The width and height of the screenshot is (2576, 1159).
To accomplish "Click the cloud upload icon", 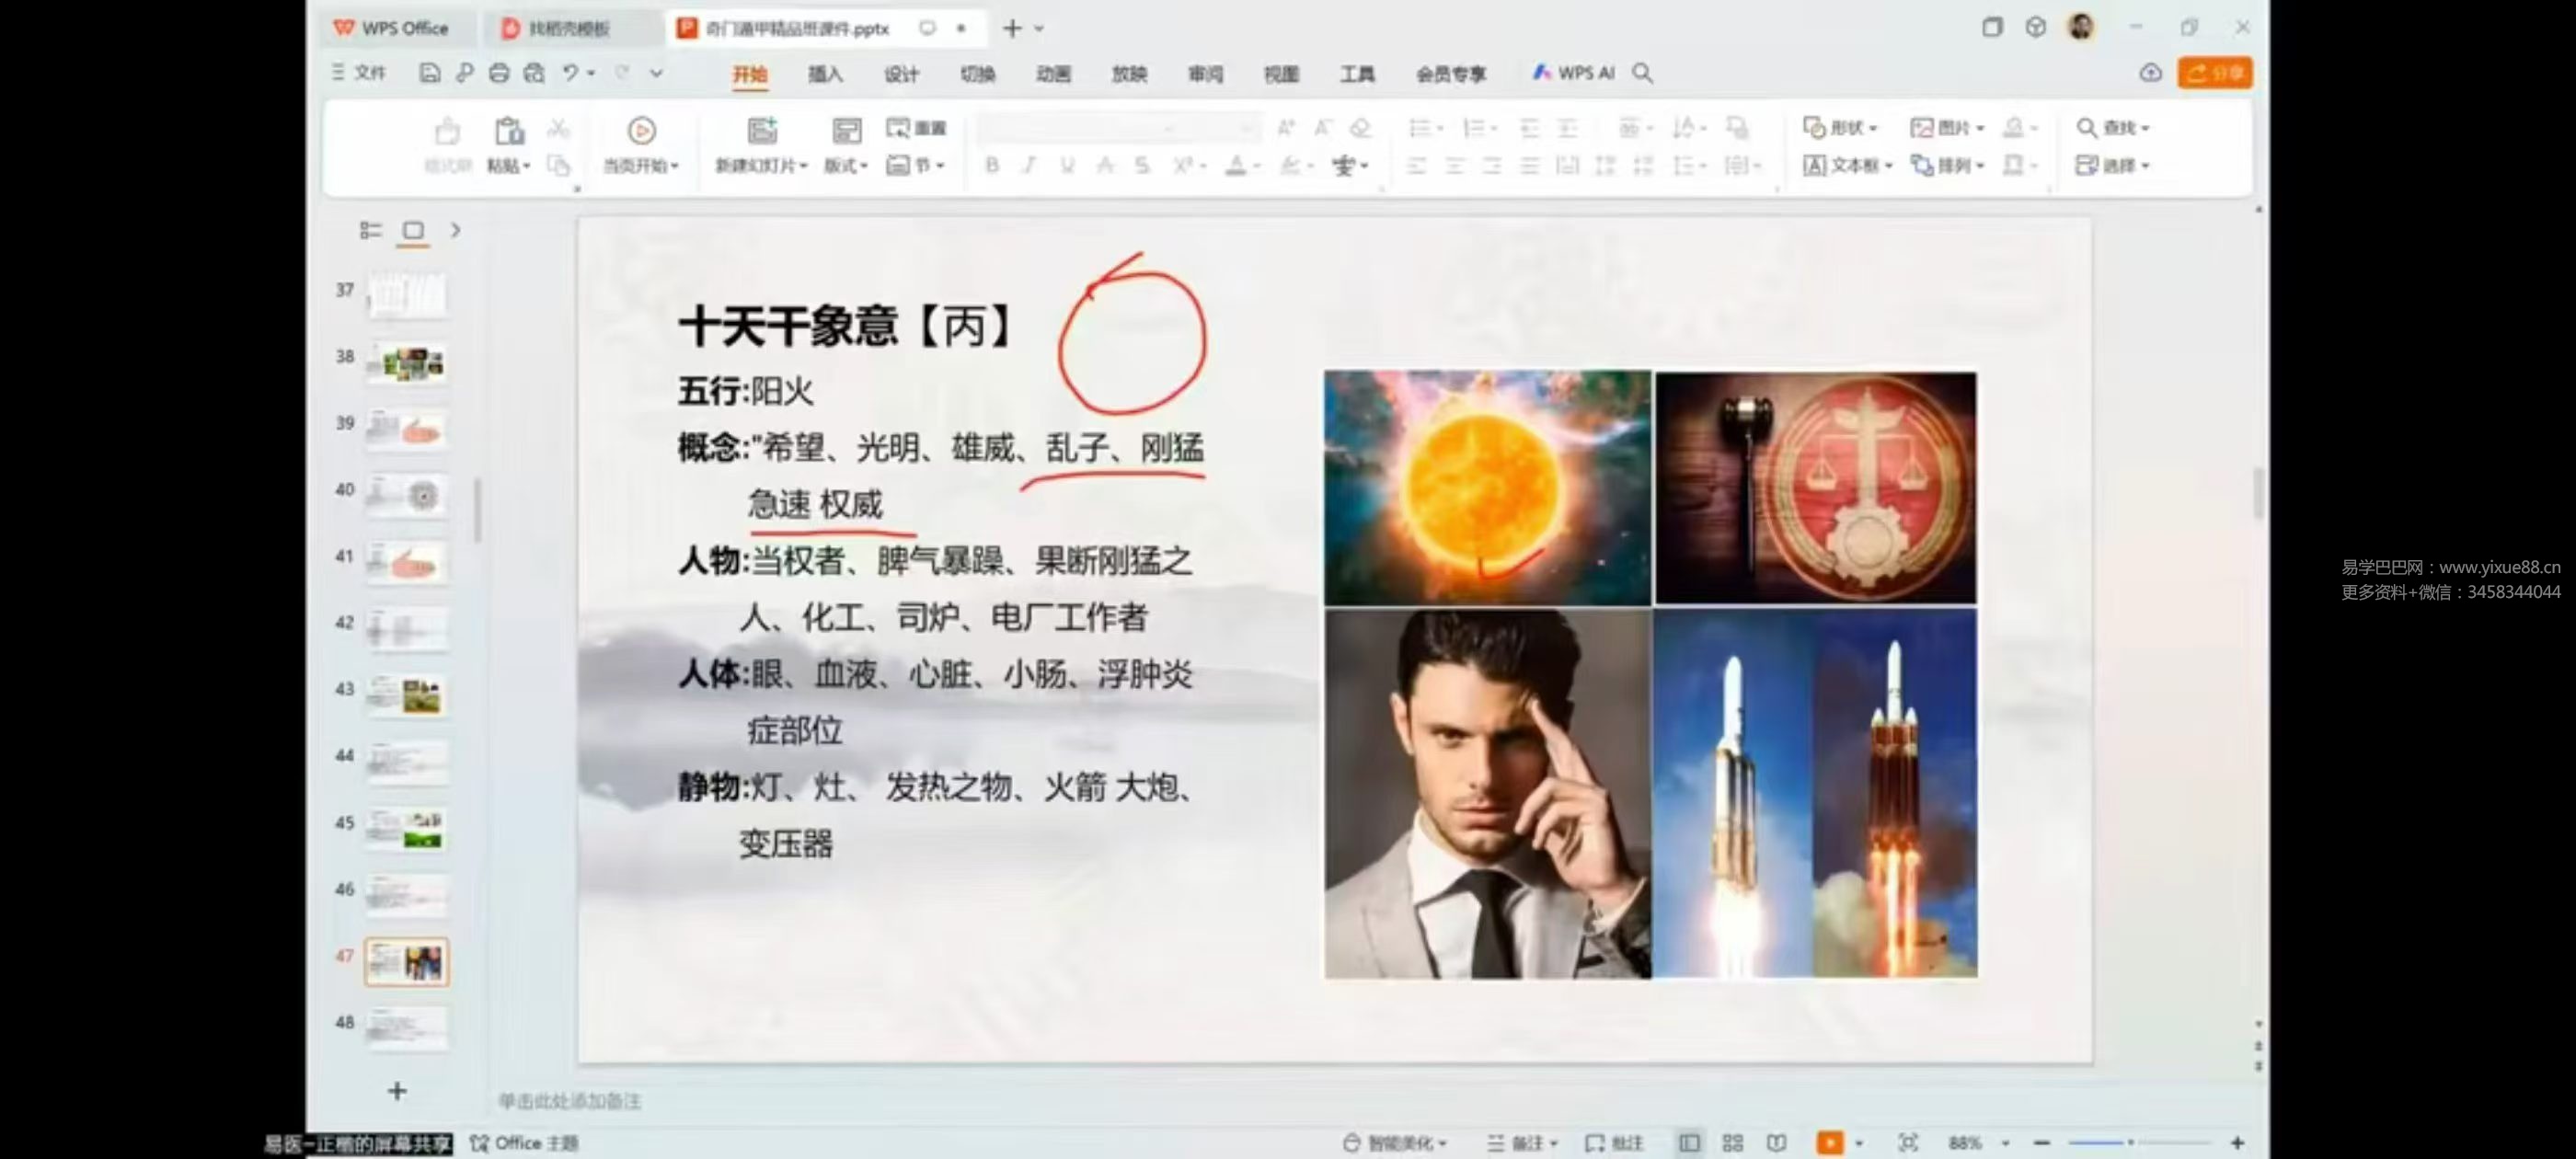I will [2150, 73].
